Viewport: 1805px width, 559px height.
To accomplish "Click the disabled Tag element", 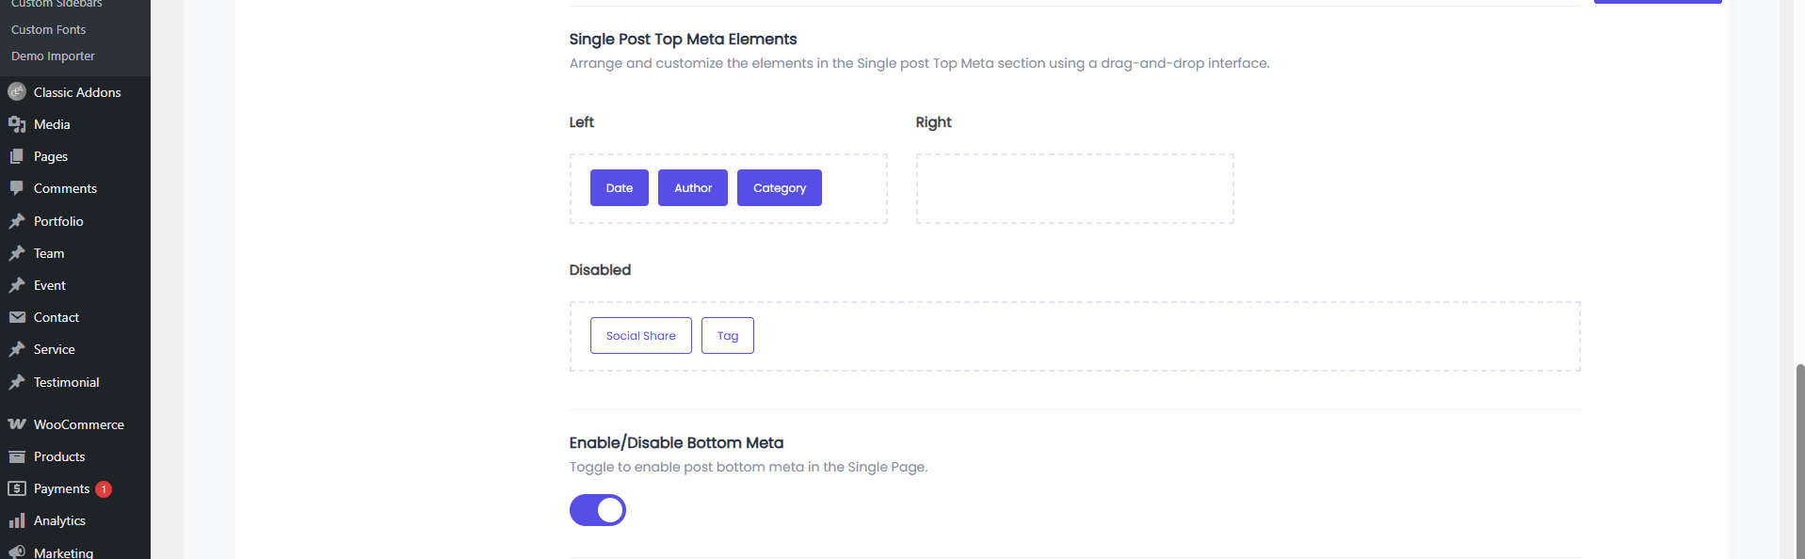I will click(x=728, y=335).
